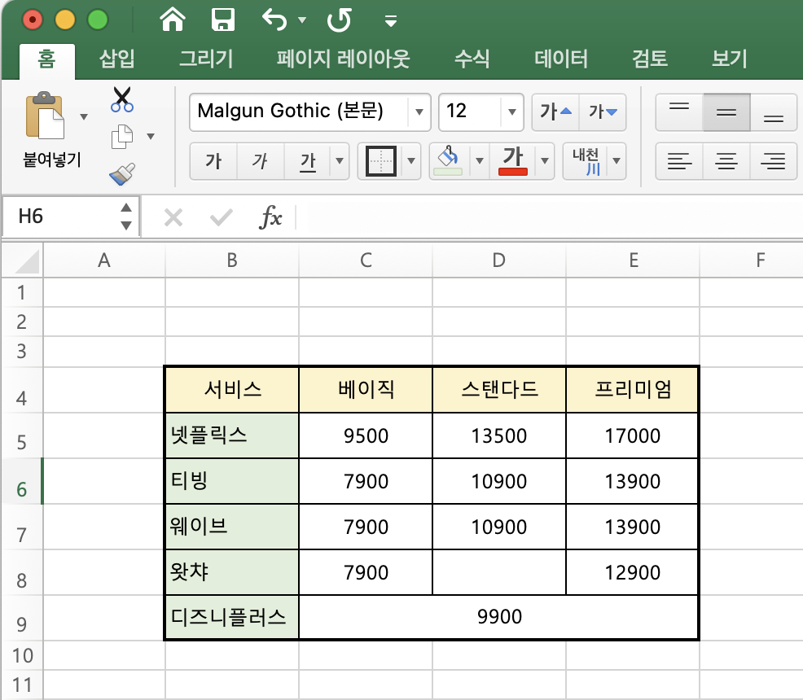The height and width of the screenshot is (700, 803).
Task: Select column D header
Action: (498, 260)
